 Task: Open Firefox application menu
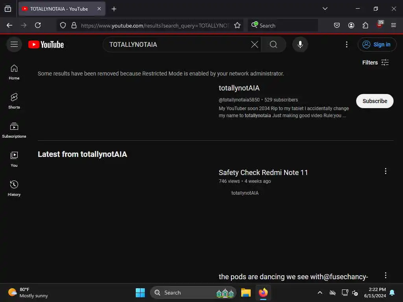click(394, 25)
